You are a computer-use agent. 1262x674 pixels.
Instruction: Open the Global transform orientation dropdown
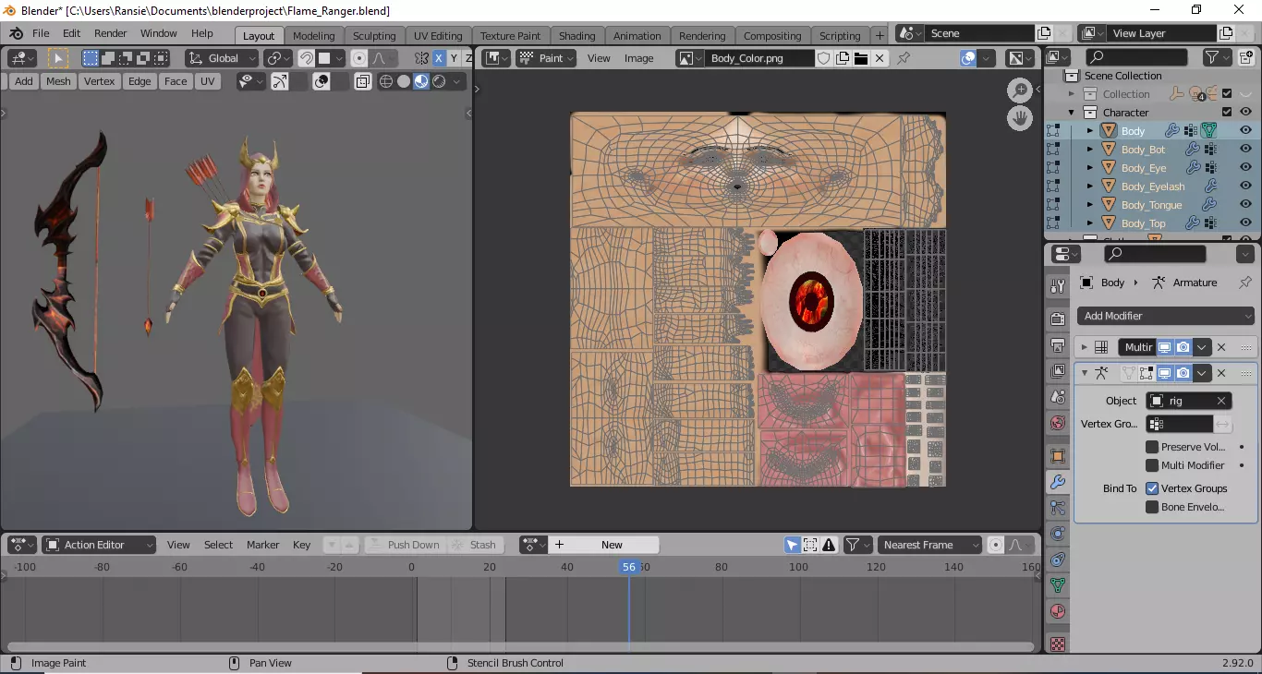pyautogui.click(x=222, y=58)
